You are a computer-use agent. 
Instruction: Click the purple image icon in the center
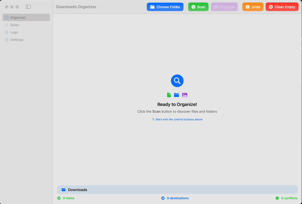[x=185, y=95]
